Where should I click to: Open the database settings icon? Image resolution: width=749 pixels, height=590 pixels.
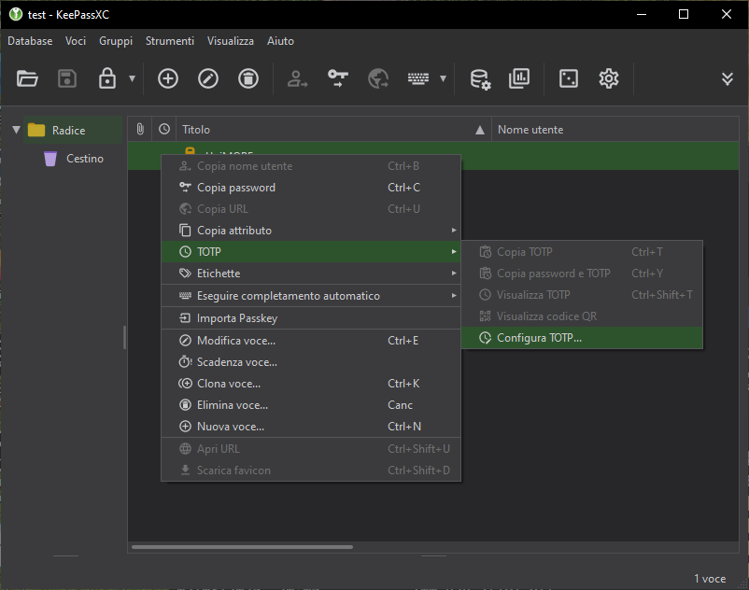480,78
